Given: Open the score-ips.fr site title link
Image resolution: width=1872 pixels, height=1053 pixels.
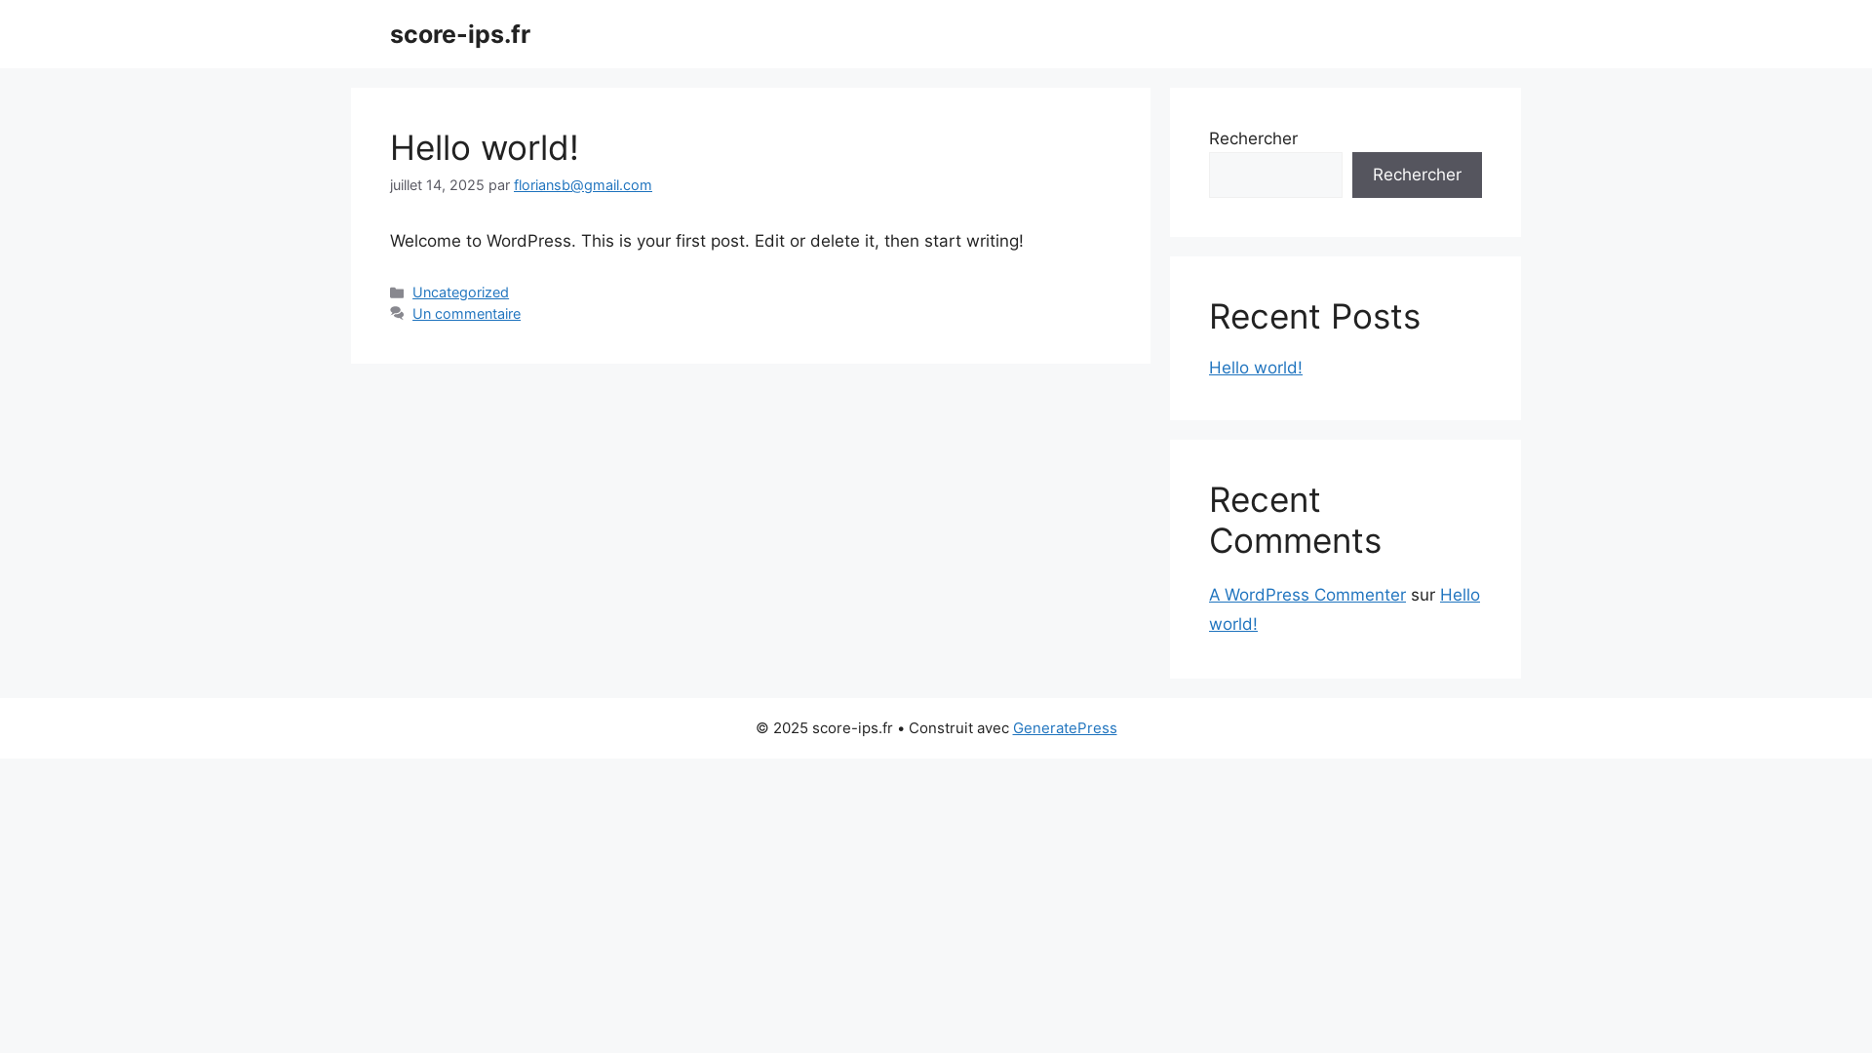Looking at the screenshot, I should (x=460, y=34).
